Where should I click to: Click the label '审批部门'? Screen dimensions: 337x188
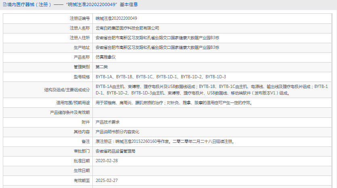coord(82,151)
